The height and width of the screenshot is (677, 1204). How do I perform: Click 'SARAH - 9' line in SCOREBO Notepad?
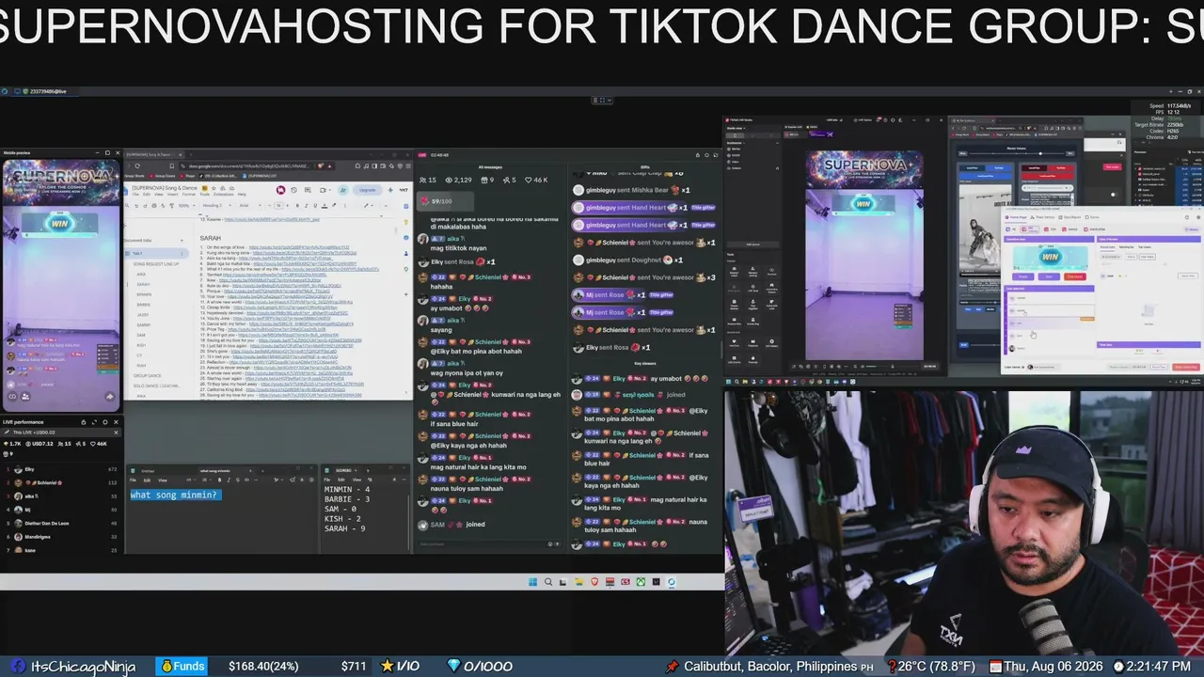point(345,528)
